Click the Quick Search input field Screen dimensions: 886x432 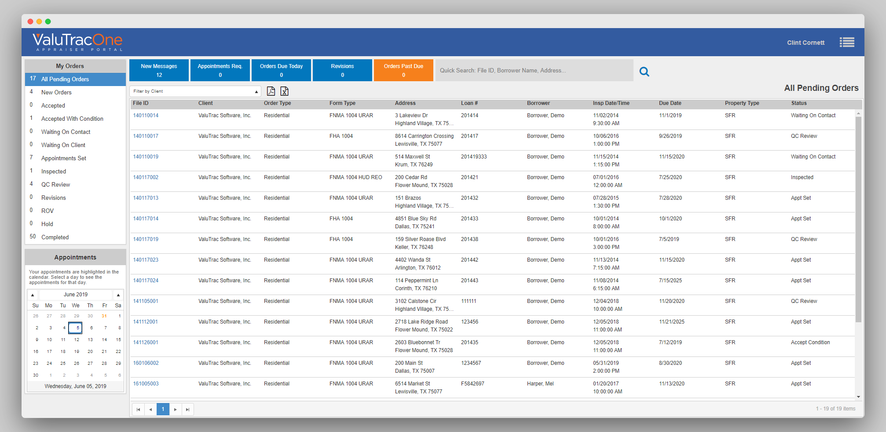point(528,70)
